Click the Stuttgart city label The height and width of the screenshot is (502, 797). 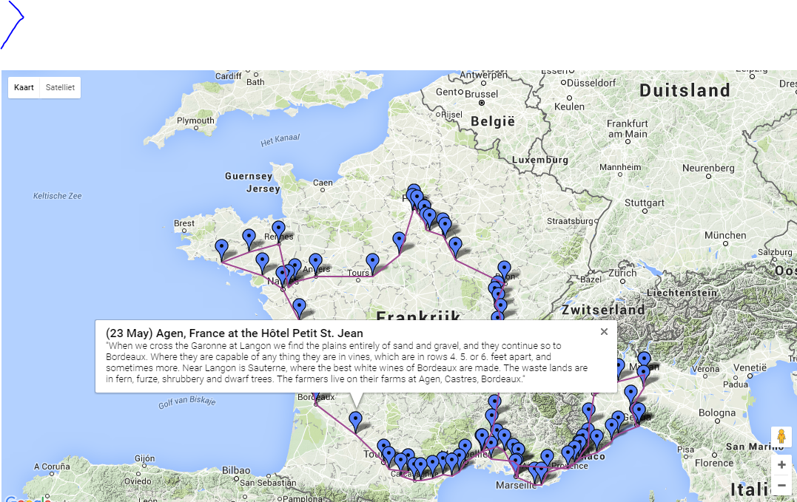[644, 203]
